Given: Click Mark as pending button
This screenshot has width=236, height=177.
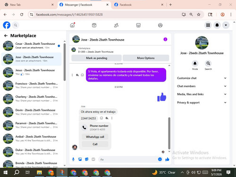Looking at the screenshot, I should (x=96, y=58).
